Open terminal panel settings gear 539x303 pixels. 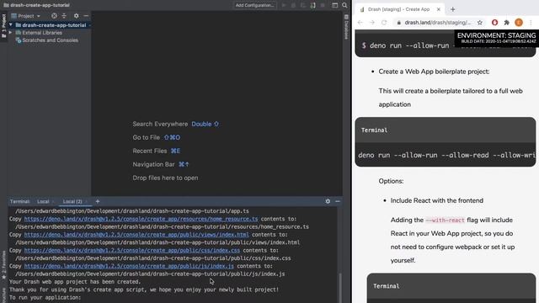click(x=328, y=201)
